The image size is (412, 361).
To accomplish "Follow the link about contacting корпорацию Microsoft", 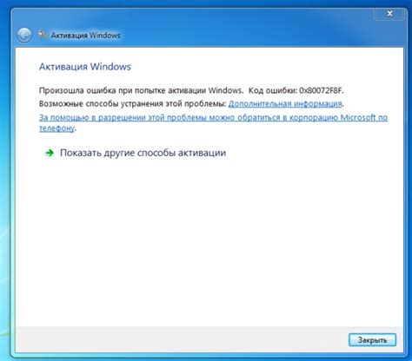I will pos(213,122).
